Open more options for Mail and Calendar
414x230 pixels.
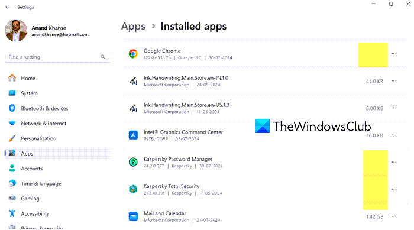394,216
